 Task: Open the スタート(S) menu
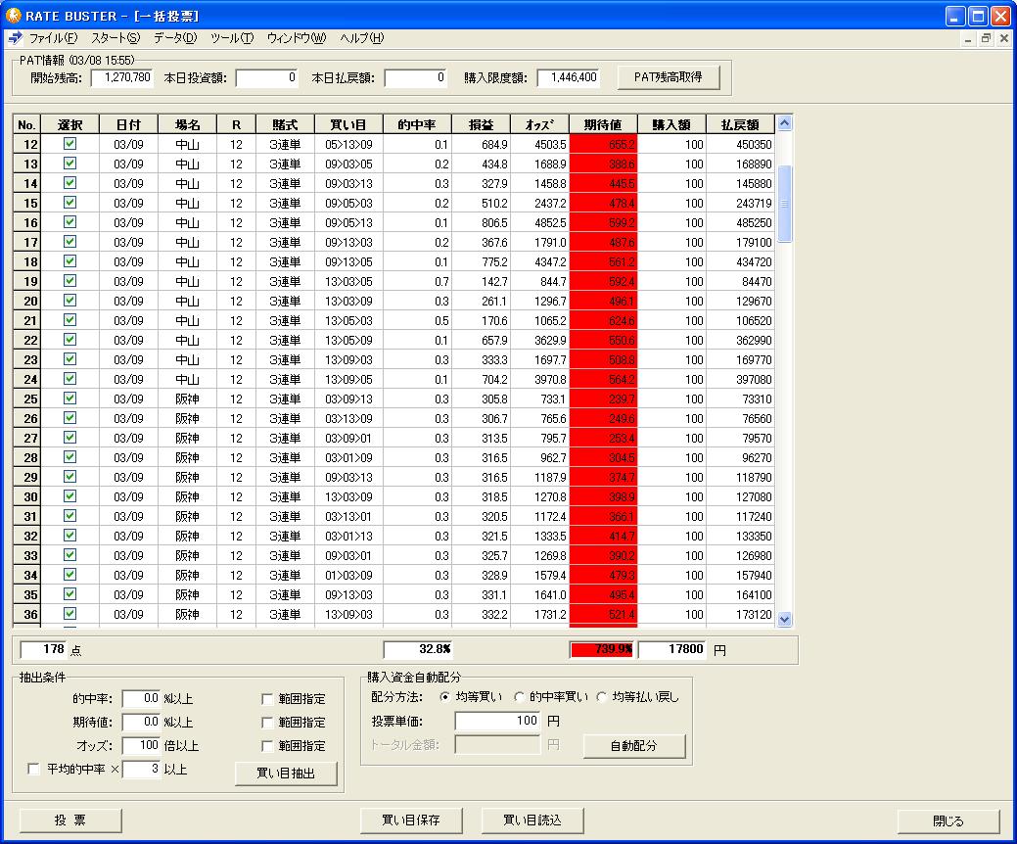click(x=116, y=38)
